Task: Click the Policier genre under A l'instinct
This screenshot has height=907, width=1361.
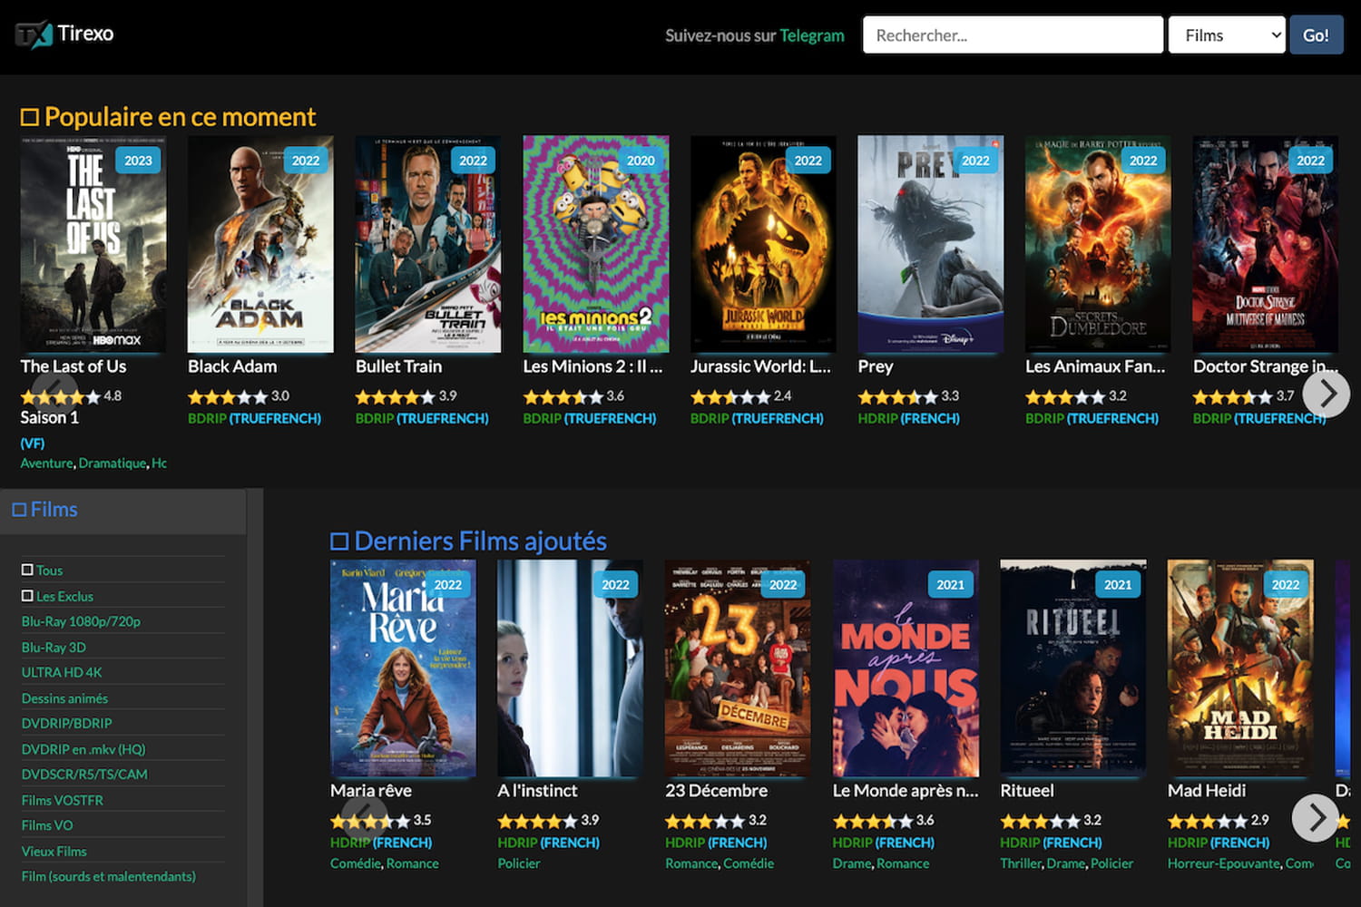Action: pos(519,863)
